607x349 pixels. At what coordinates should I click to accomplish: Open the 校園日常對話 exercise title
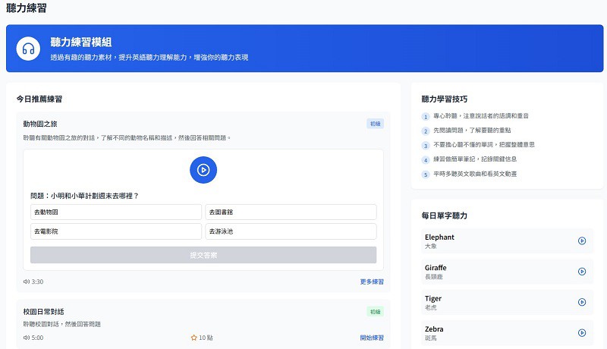(43, 312)
